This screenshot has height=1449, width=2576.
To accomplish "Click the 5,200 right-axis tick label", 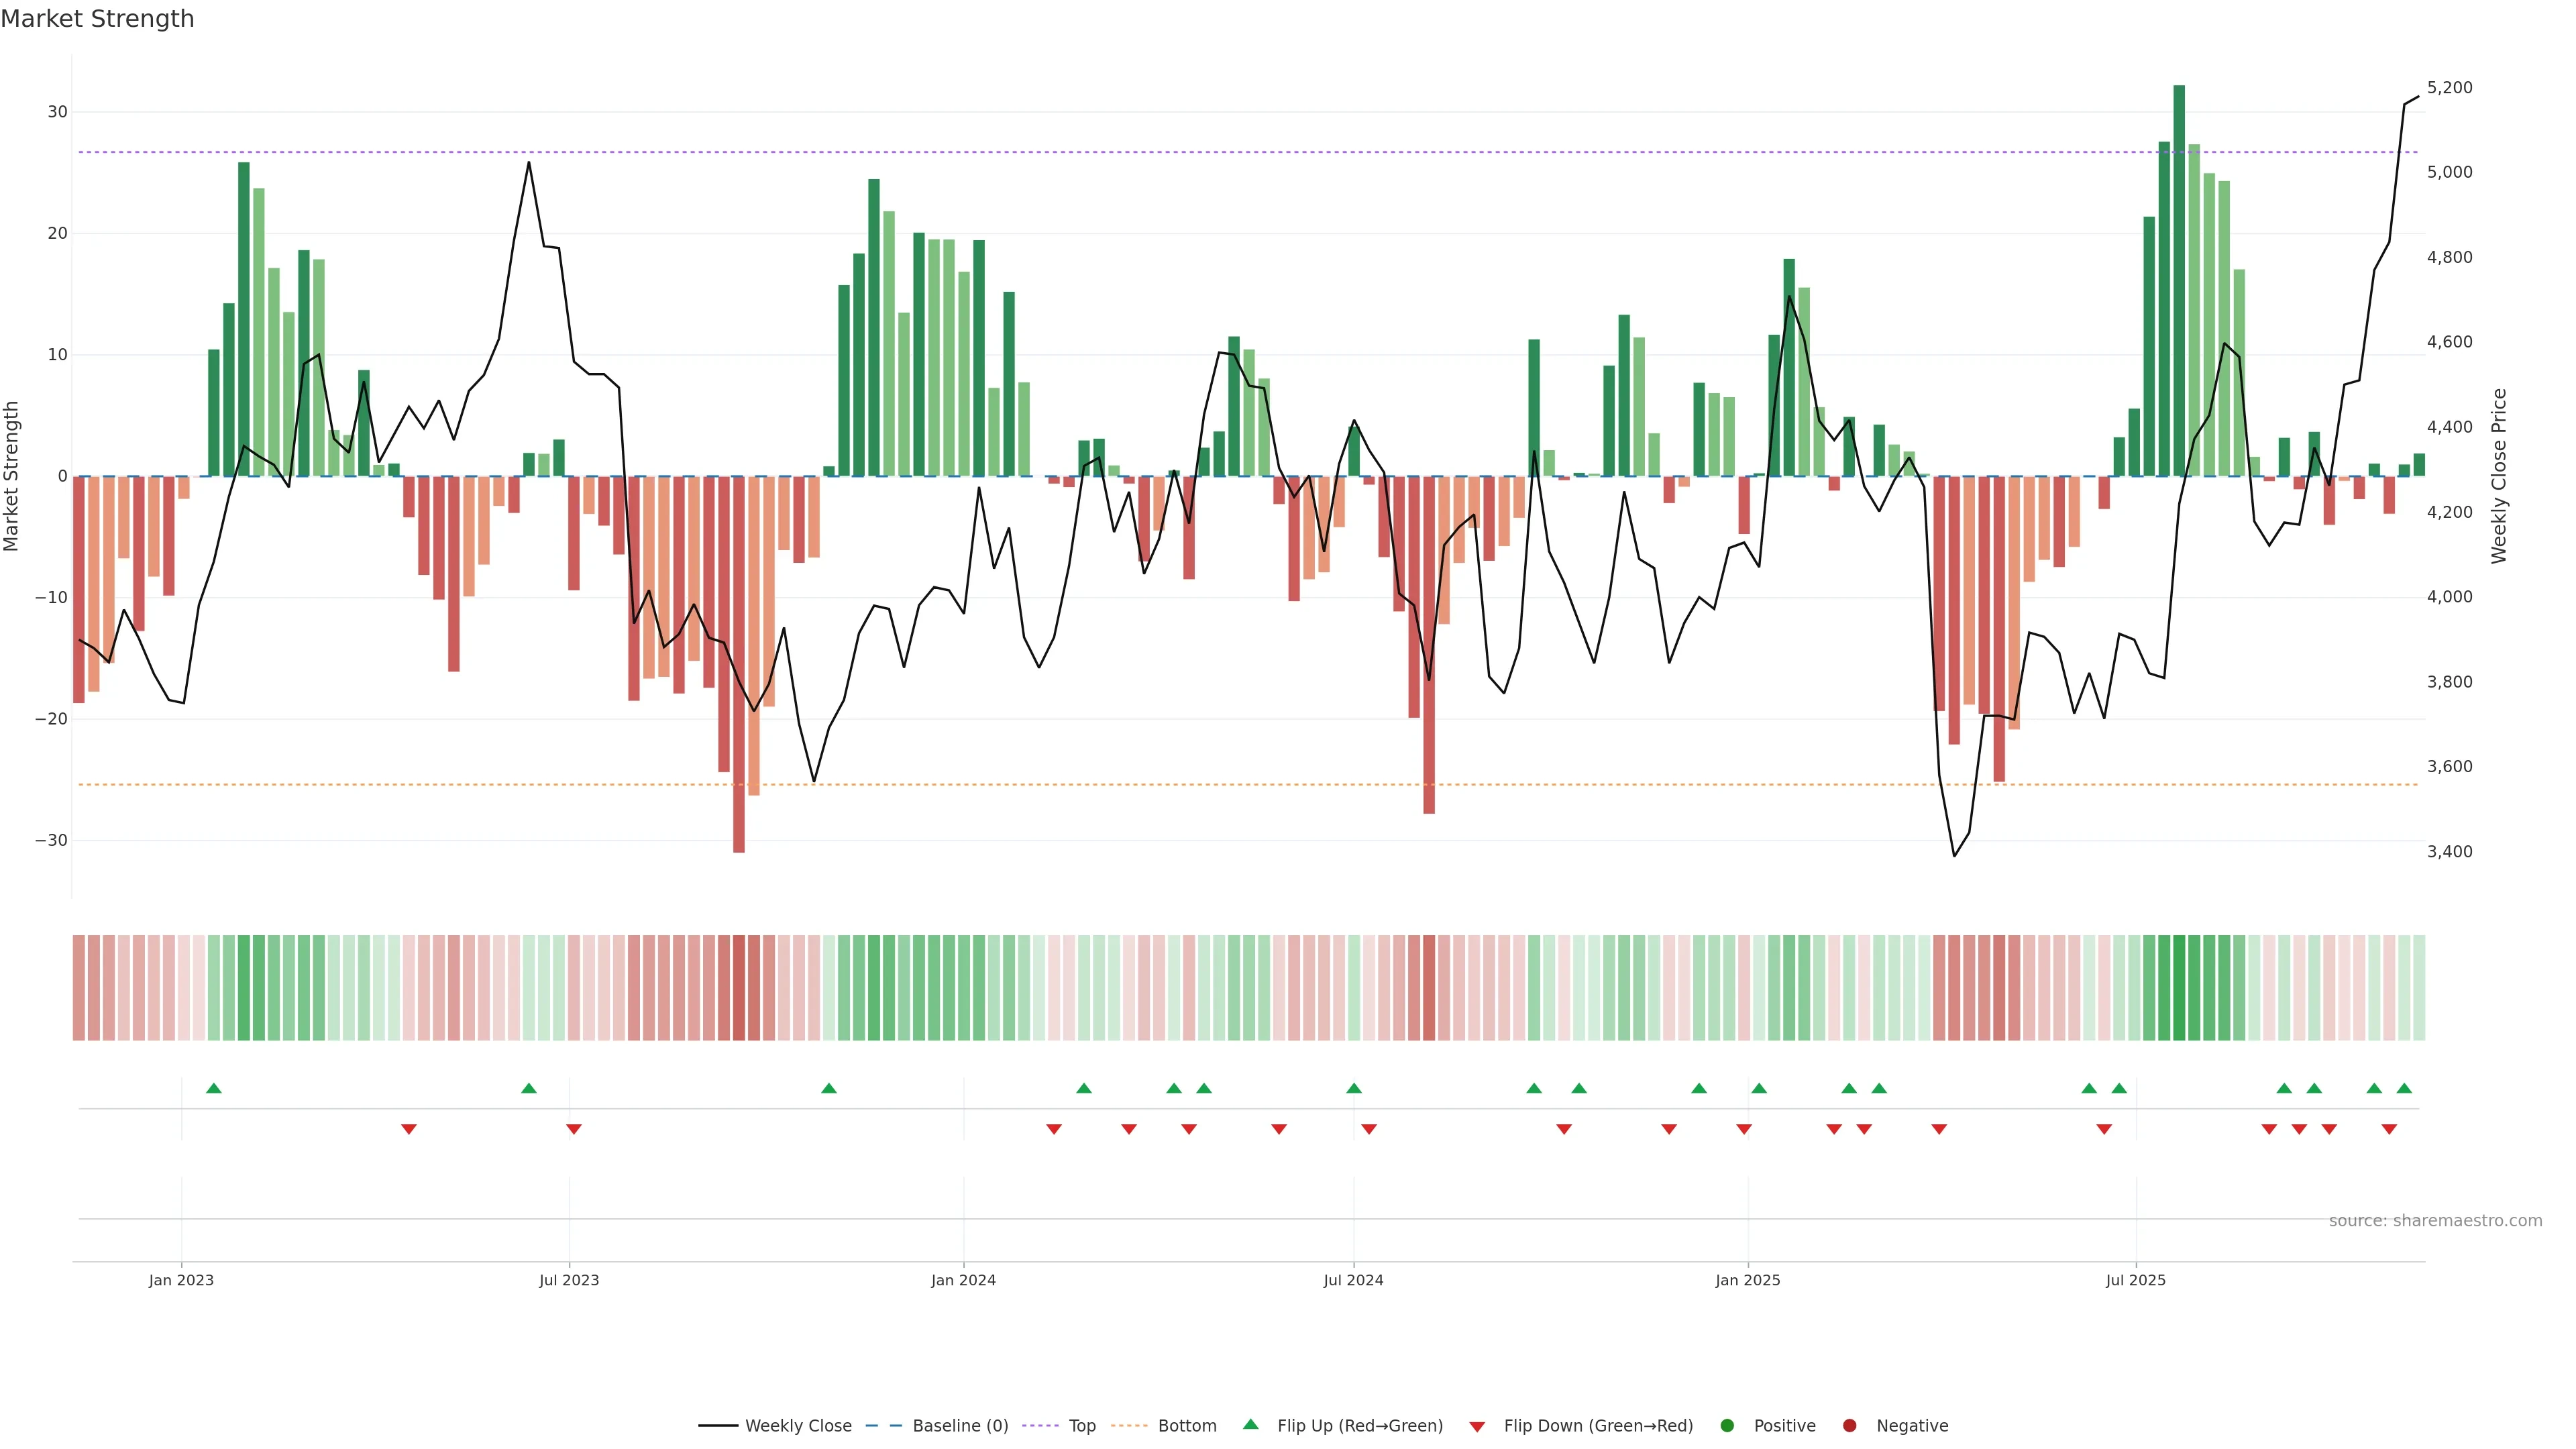I will tap(2449, 88).
